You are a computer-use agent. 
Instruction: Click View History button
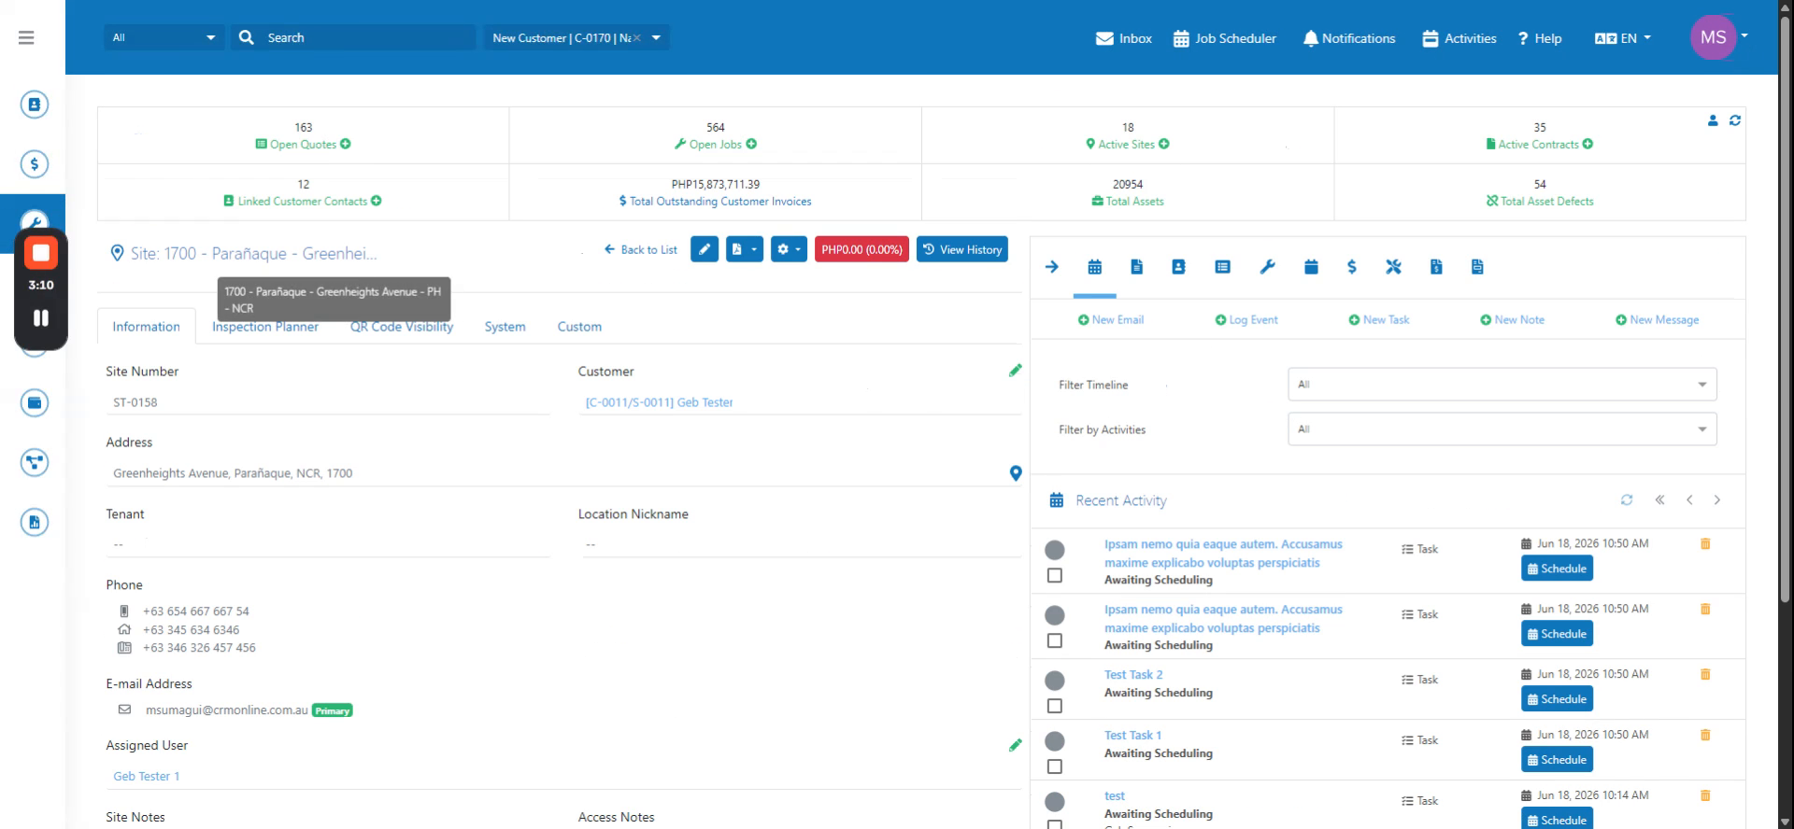962,249
